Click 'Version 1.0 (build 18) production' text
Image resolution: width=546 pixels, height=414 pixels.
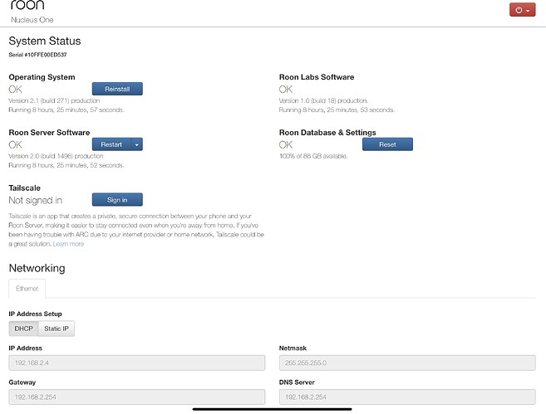(323, 100)
